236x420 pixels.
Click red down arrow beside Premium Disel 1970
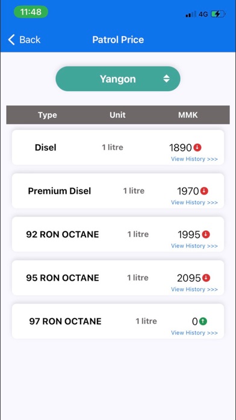coord(204,191)
